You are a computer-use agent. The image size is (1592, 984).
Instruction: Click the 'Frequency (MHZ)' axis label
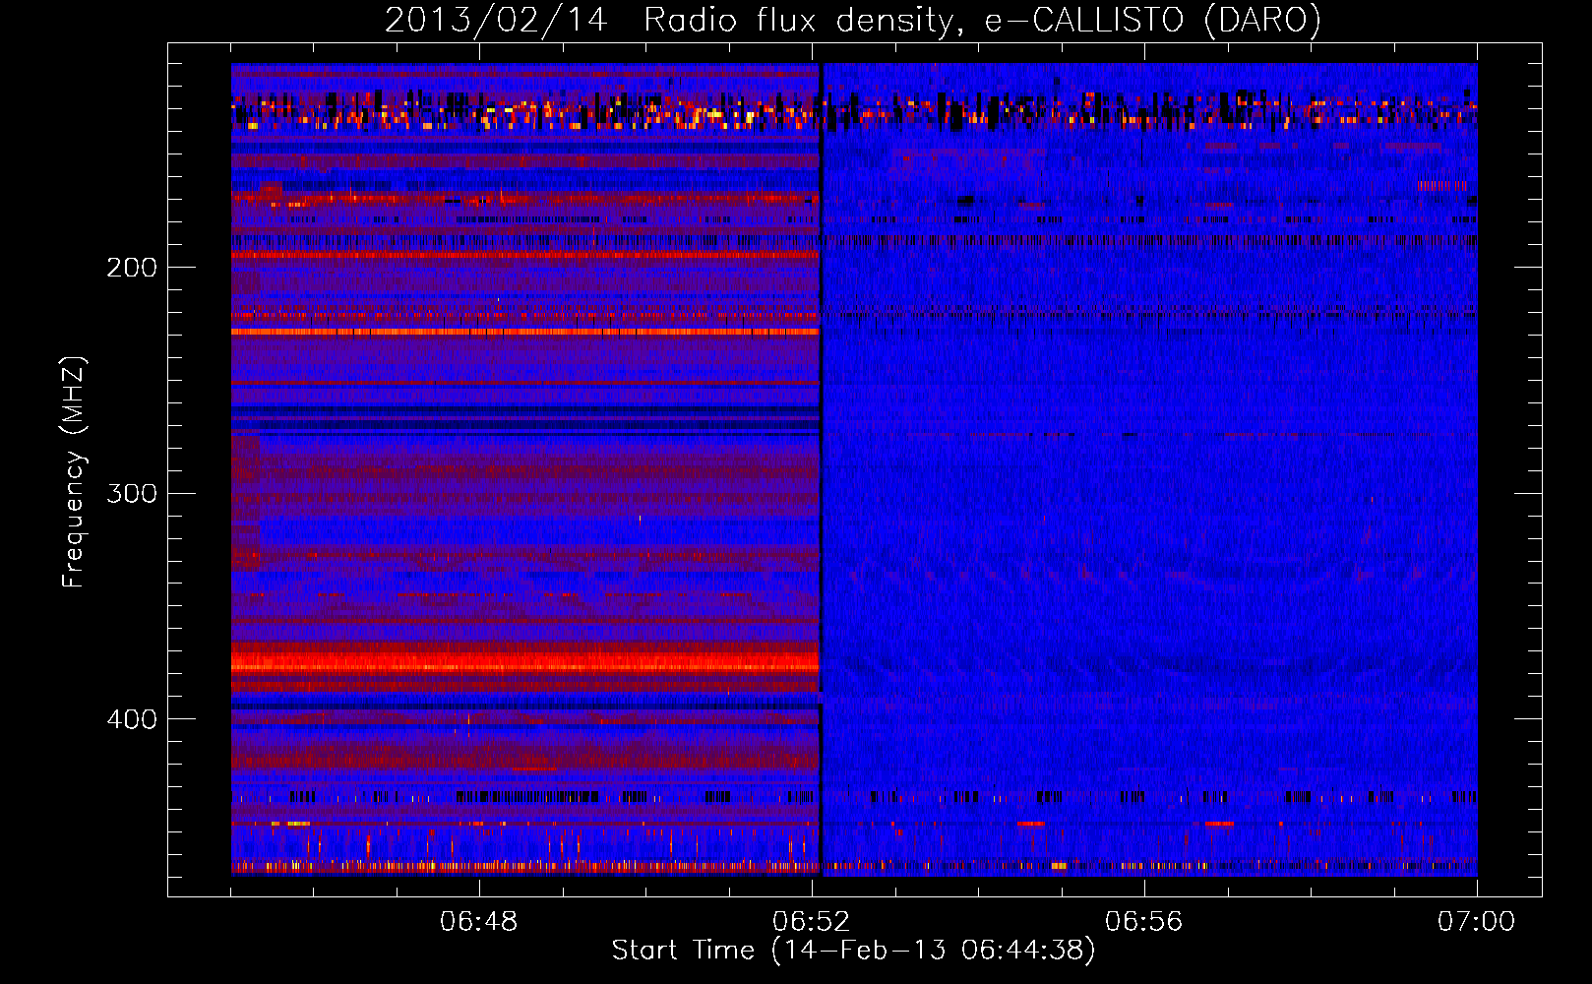(74, 471)
